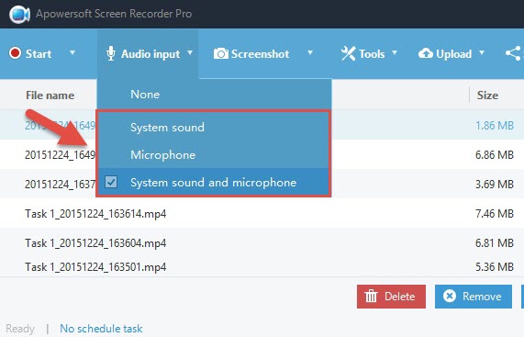Click the Tools wrench icon

point(348,53)
